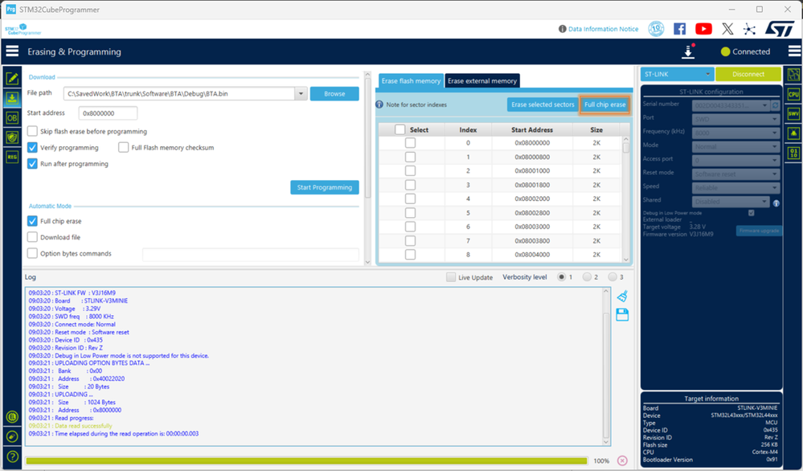Open the Access port dropdown
803x471 pixels.
click(x=735, y=160)
